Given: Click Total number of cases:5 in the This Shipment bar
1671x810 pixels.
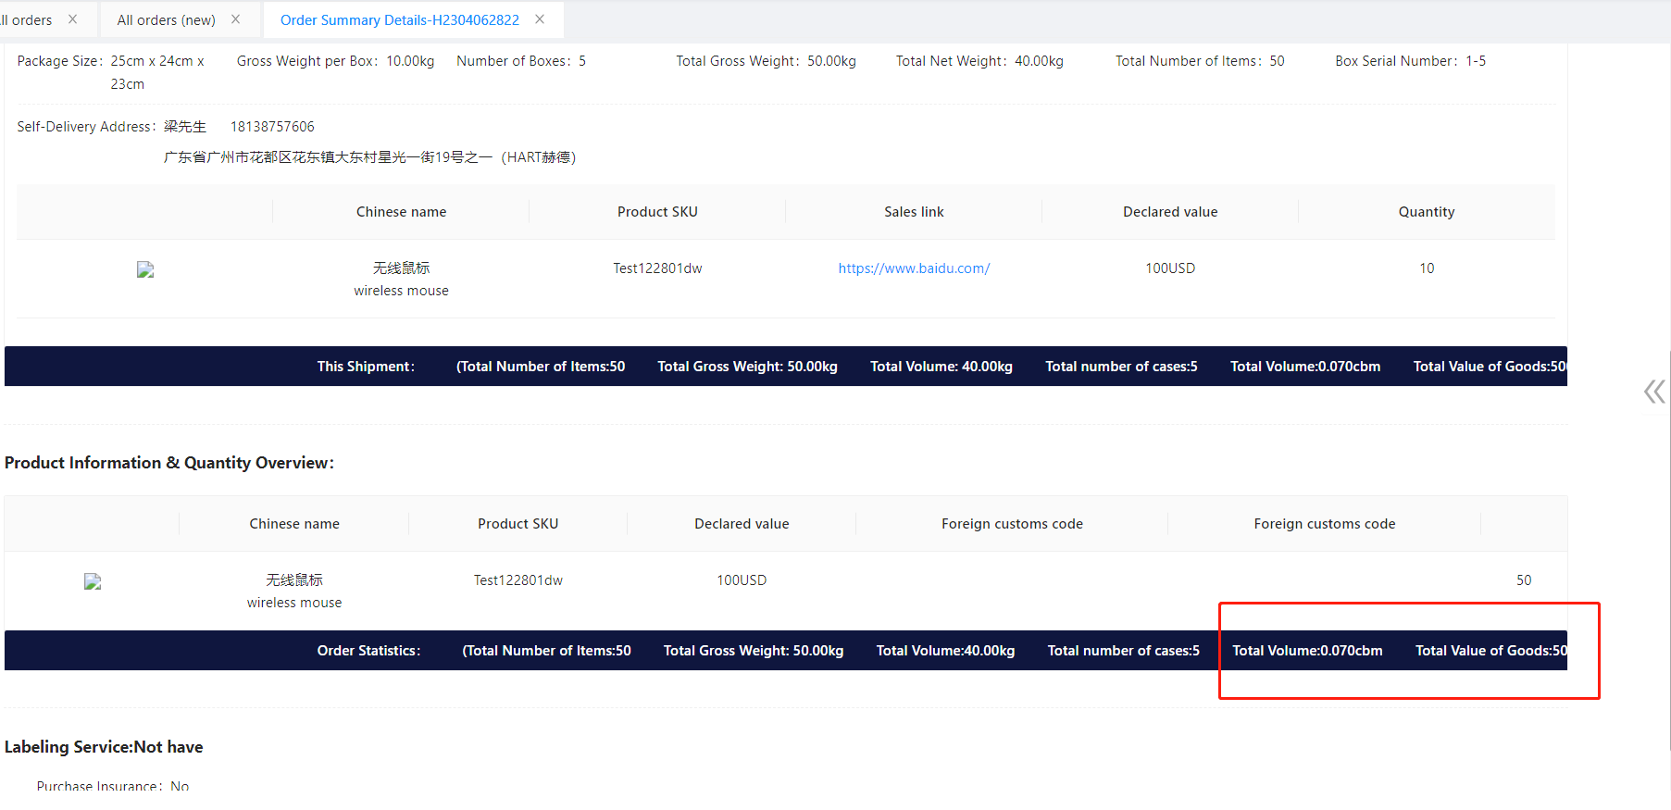Looking at the screenshot, I should [x=1121, y=367].
